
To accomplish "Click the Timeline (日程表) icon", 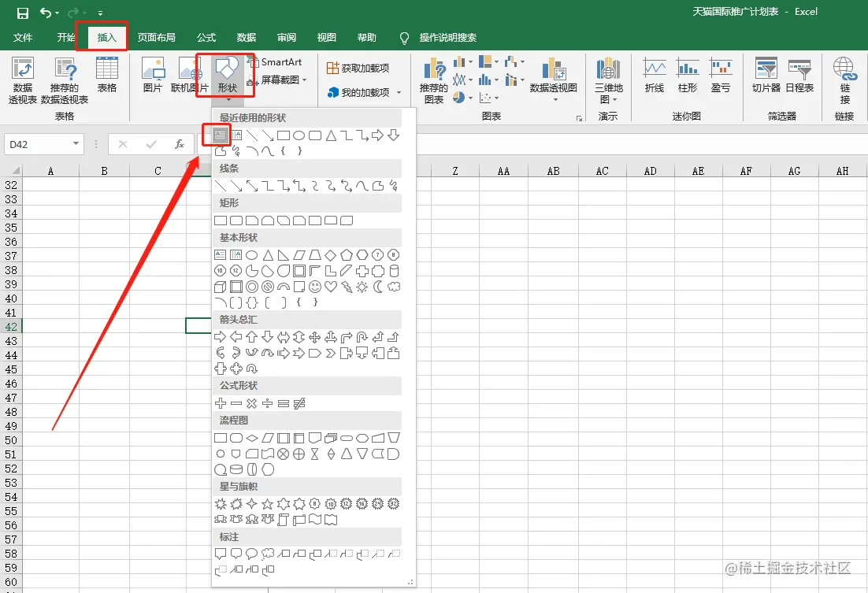I will [x=799, y=75].
